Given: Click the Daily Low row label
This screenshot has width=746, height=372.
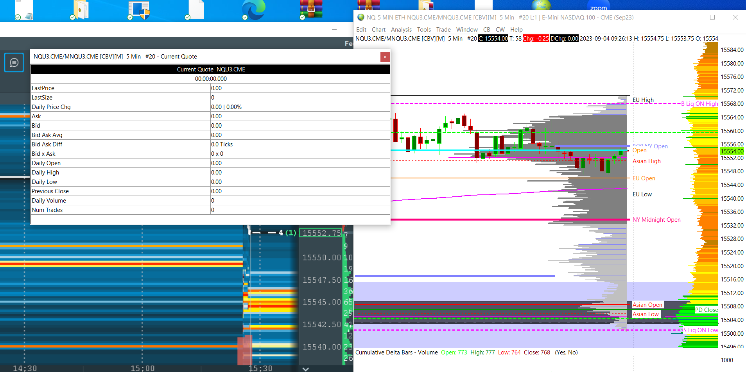Looking at the screenshot, I should pos(44,182).
